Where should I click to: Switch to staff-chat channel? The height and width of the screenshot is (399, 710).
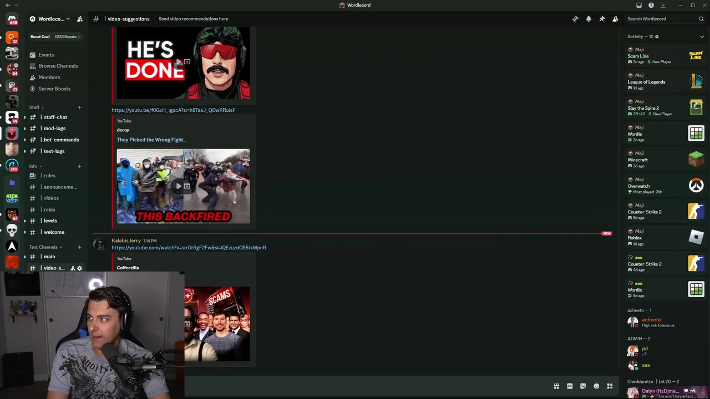click(x=57, y=117)
